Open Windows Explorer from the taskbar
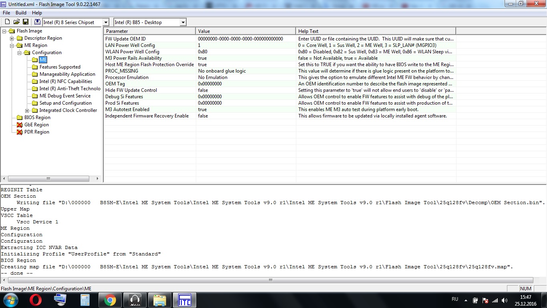Screen dimensions: 547x308 [x=160, y=300]
